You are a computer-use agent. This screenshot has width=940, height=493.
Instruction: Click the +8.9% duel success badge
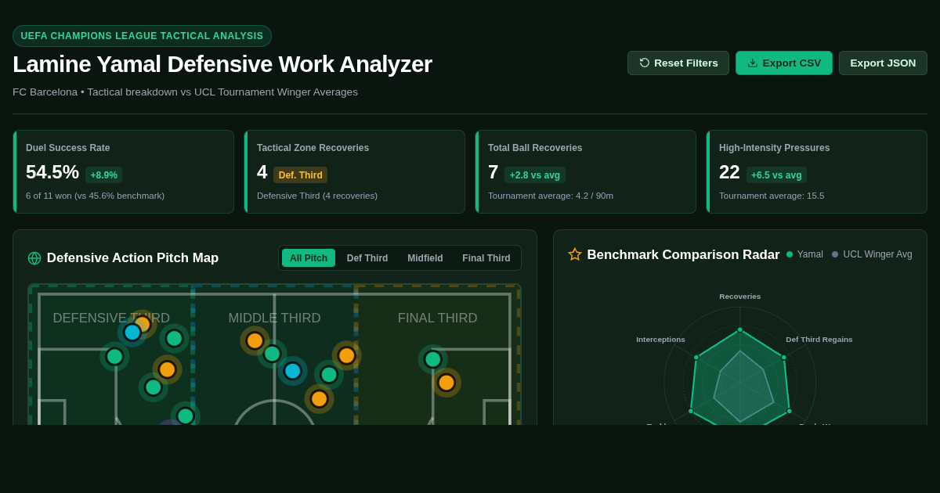[x=104, y=175]
